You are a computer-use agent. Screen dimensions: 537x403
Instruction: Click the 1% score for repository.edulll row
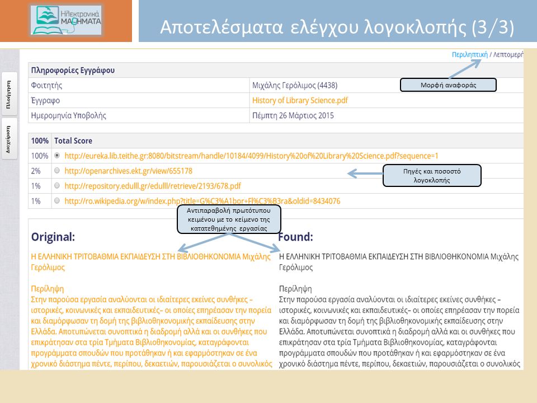36,186
